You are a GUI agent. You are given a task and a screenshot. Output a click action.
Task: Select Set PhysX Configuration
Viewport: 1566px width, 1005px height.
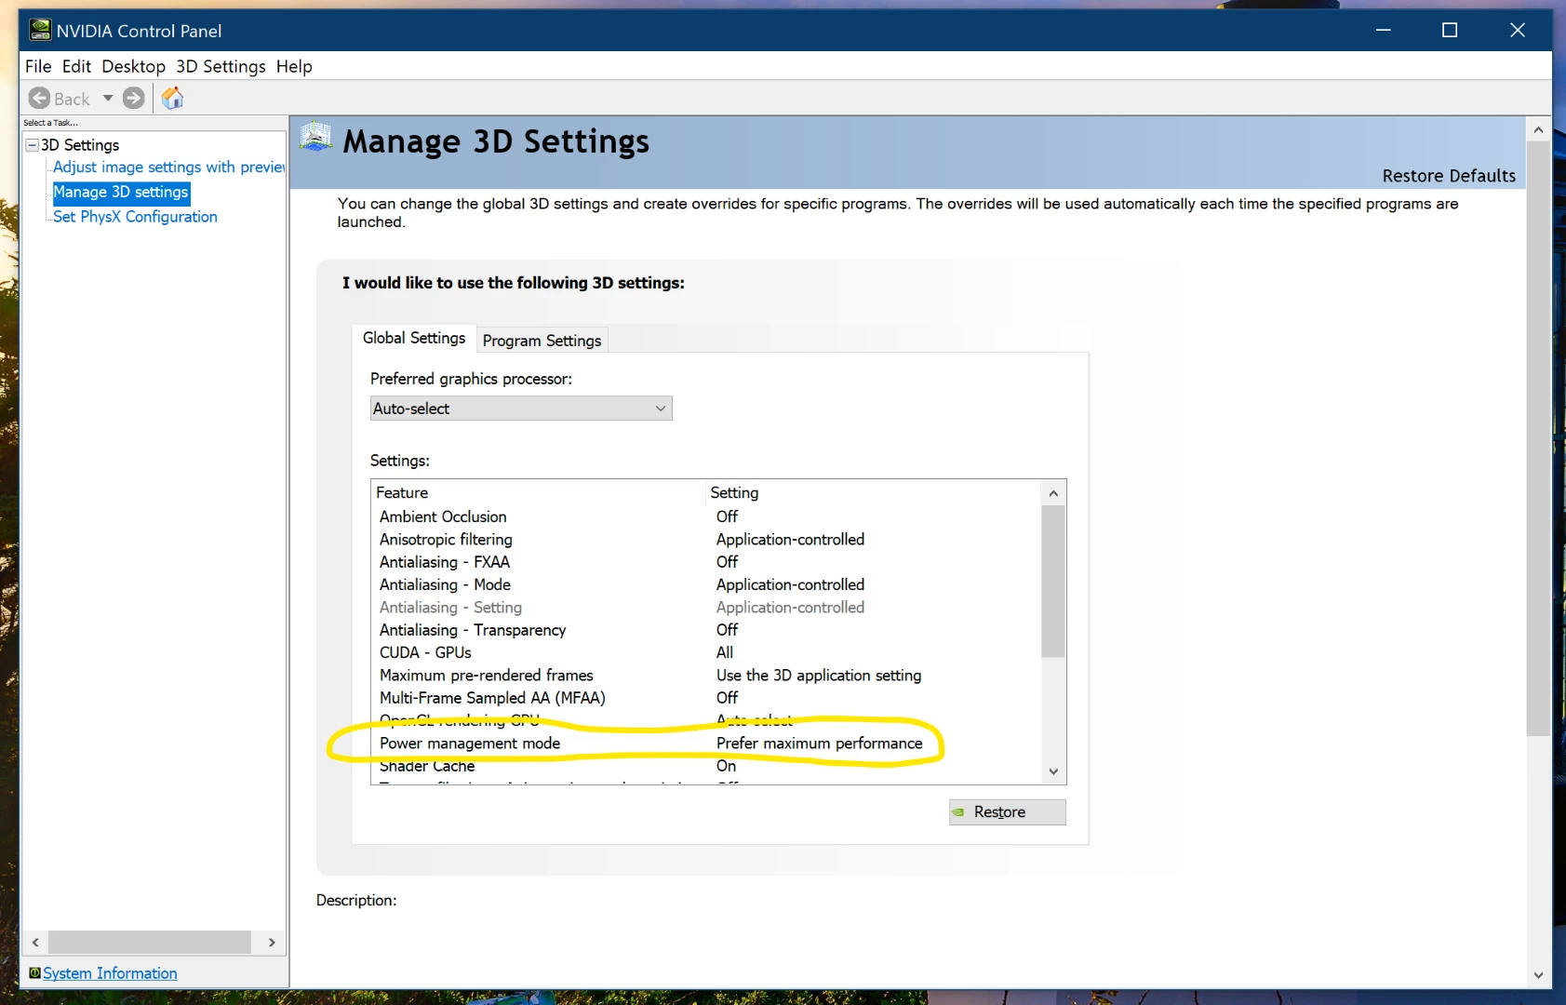coord(135,216)
